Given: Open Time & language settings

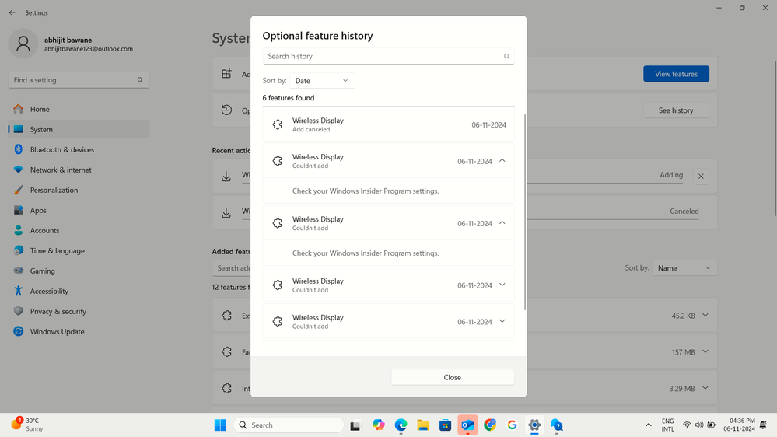Looking at the screenshot, I should tap(79, 250).
